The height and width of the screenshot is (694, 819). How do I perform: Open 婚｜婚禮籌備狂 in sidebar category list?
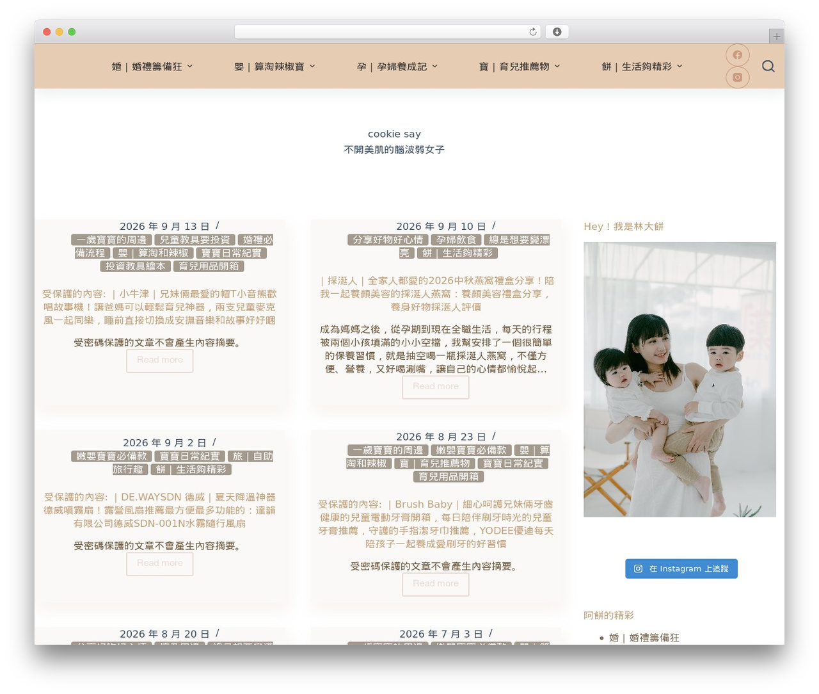tap(644, 638)
